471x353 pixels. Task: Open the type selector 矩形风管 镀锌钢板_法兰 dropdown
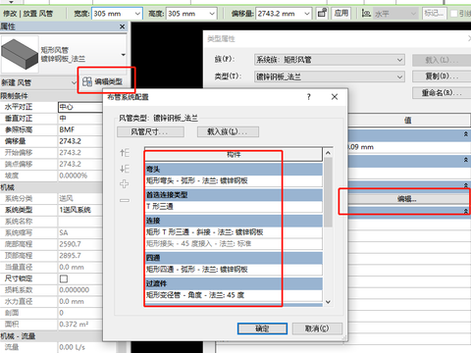[124, 55]
